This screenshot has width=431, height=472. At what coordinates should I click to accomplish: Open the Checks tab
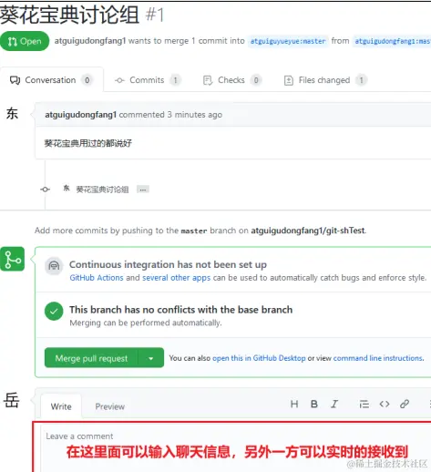(232, 80)
